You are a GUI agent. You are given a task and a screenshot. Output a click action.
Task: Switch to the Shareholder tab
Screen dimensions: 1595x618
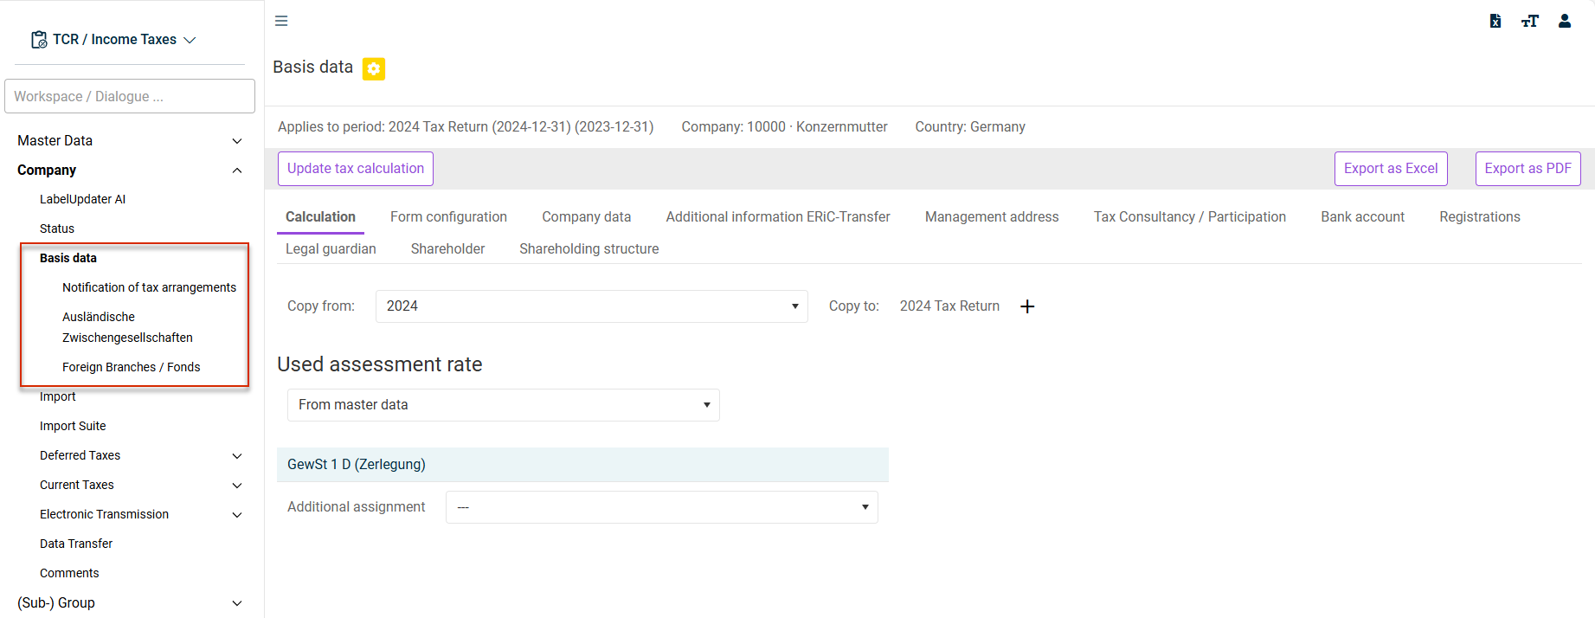pyautogui.click(x=447, y=248)
